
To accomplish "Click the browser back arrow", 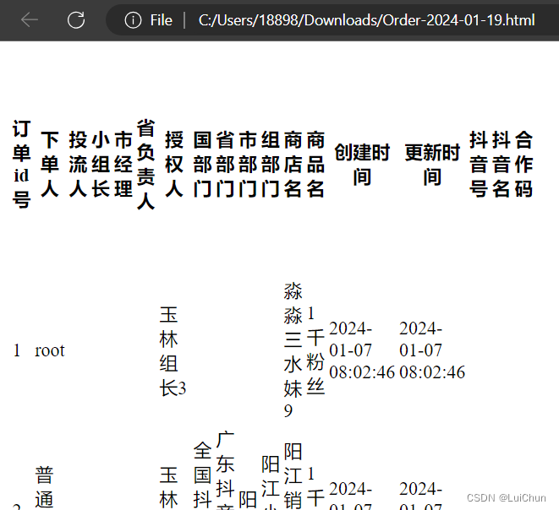I will click(x=30, y=20).
